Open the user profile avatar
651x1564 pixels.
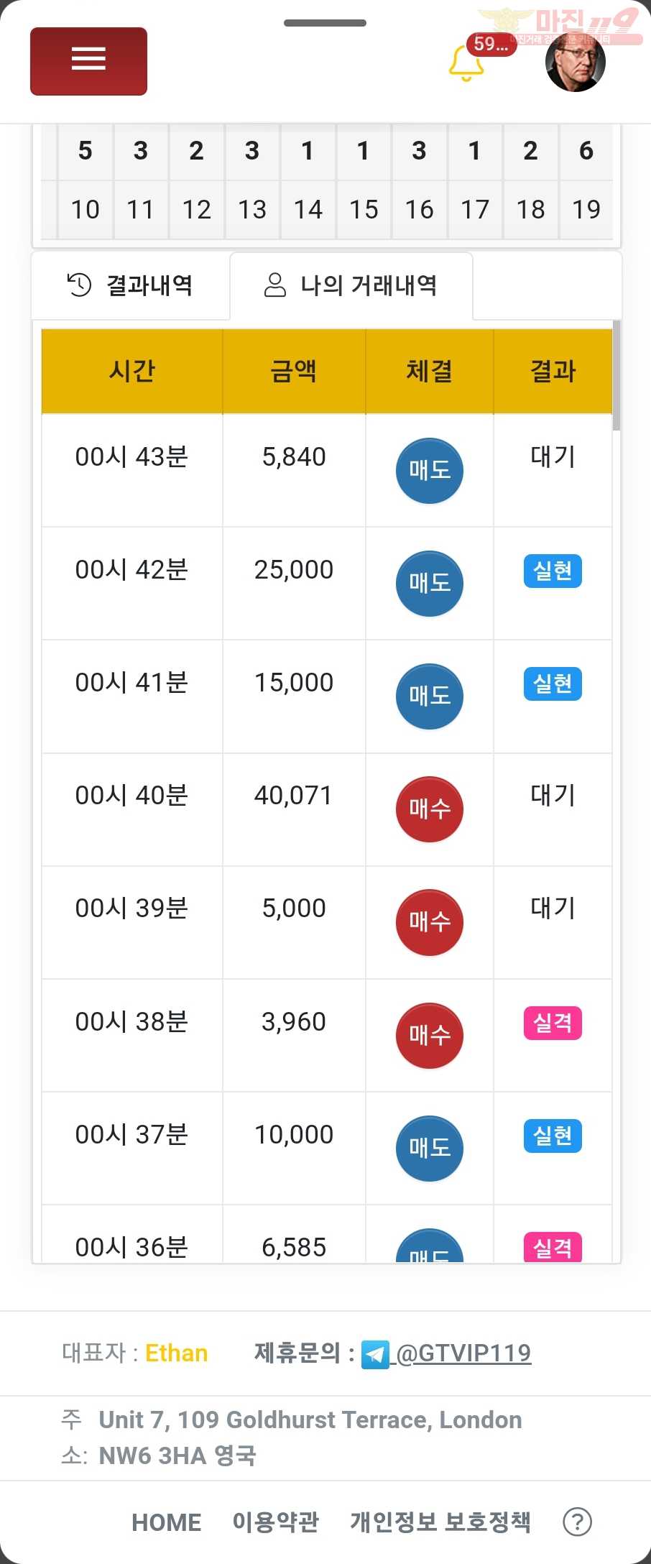[576, 62]
